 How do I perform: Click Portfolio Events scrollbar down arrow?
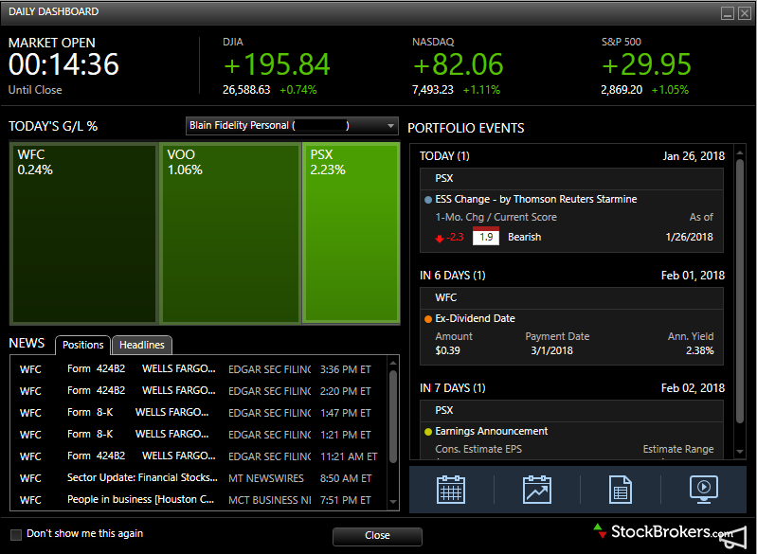click(740, 452)
